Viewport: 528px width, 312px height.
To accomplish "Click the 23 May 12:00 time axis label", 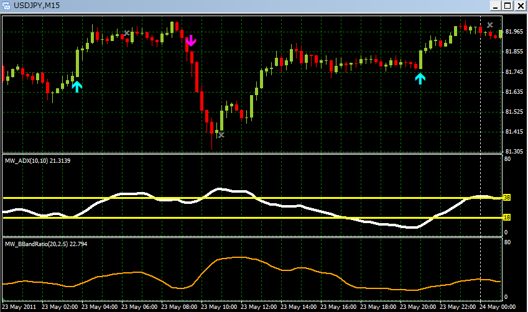I will click(x=262, y=307).
